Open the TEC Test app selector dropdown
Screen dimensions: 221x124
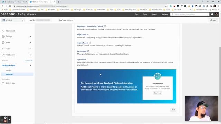coord(13,20)
